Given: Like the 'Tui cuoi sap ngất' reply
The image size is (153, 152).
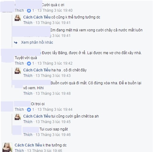Looking at the screenshot, I should [x=28, y=135].
